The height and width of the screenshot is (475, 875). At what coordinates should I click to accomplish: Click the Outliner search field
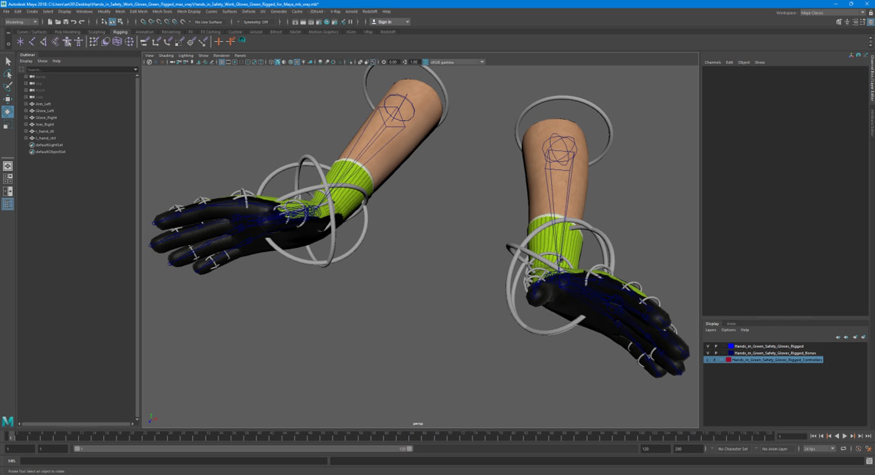pos(79,70)
